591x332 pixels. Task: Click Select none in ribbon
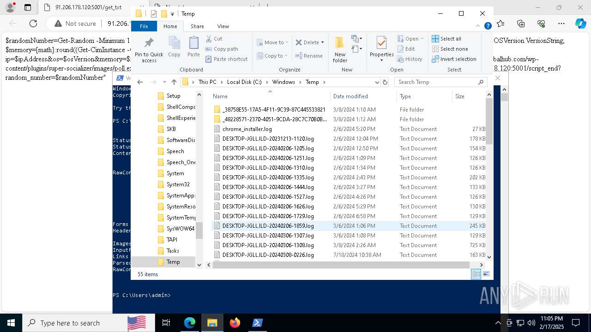click(x=450, y=49)
